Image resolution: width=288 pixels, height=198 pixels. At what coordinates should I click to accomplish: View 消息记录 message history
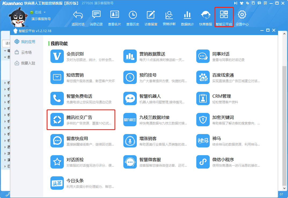96,16
